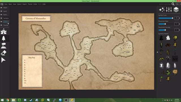Click the magnifier zoom icon
The width and height of the screenshot is (181, 102).
pyautogui.click(x=173, y=4)
